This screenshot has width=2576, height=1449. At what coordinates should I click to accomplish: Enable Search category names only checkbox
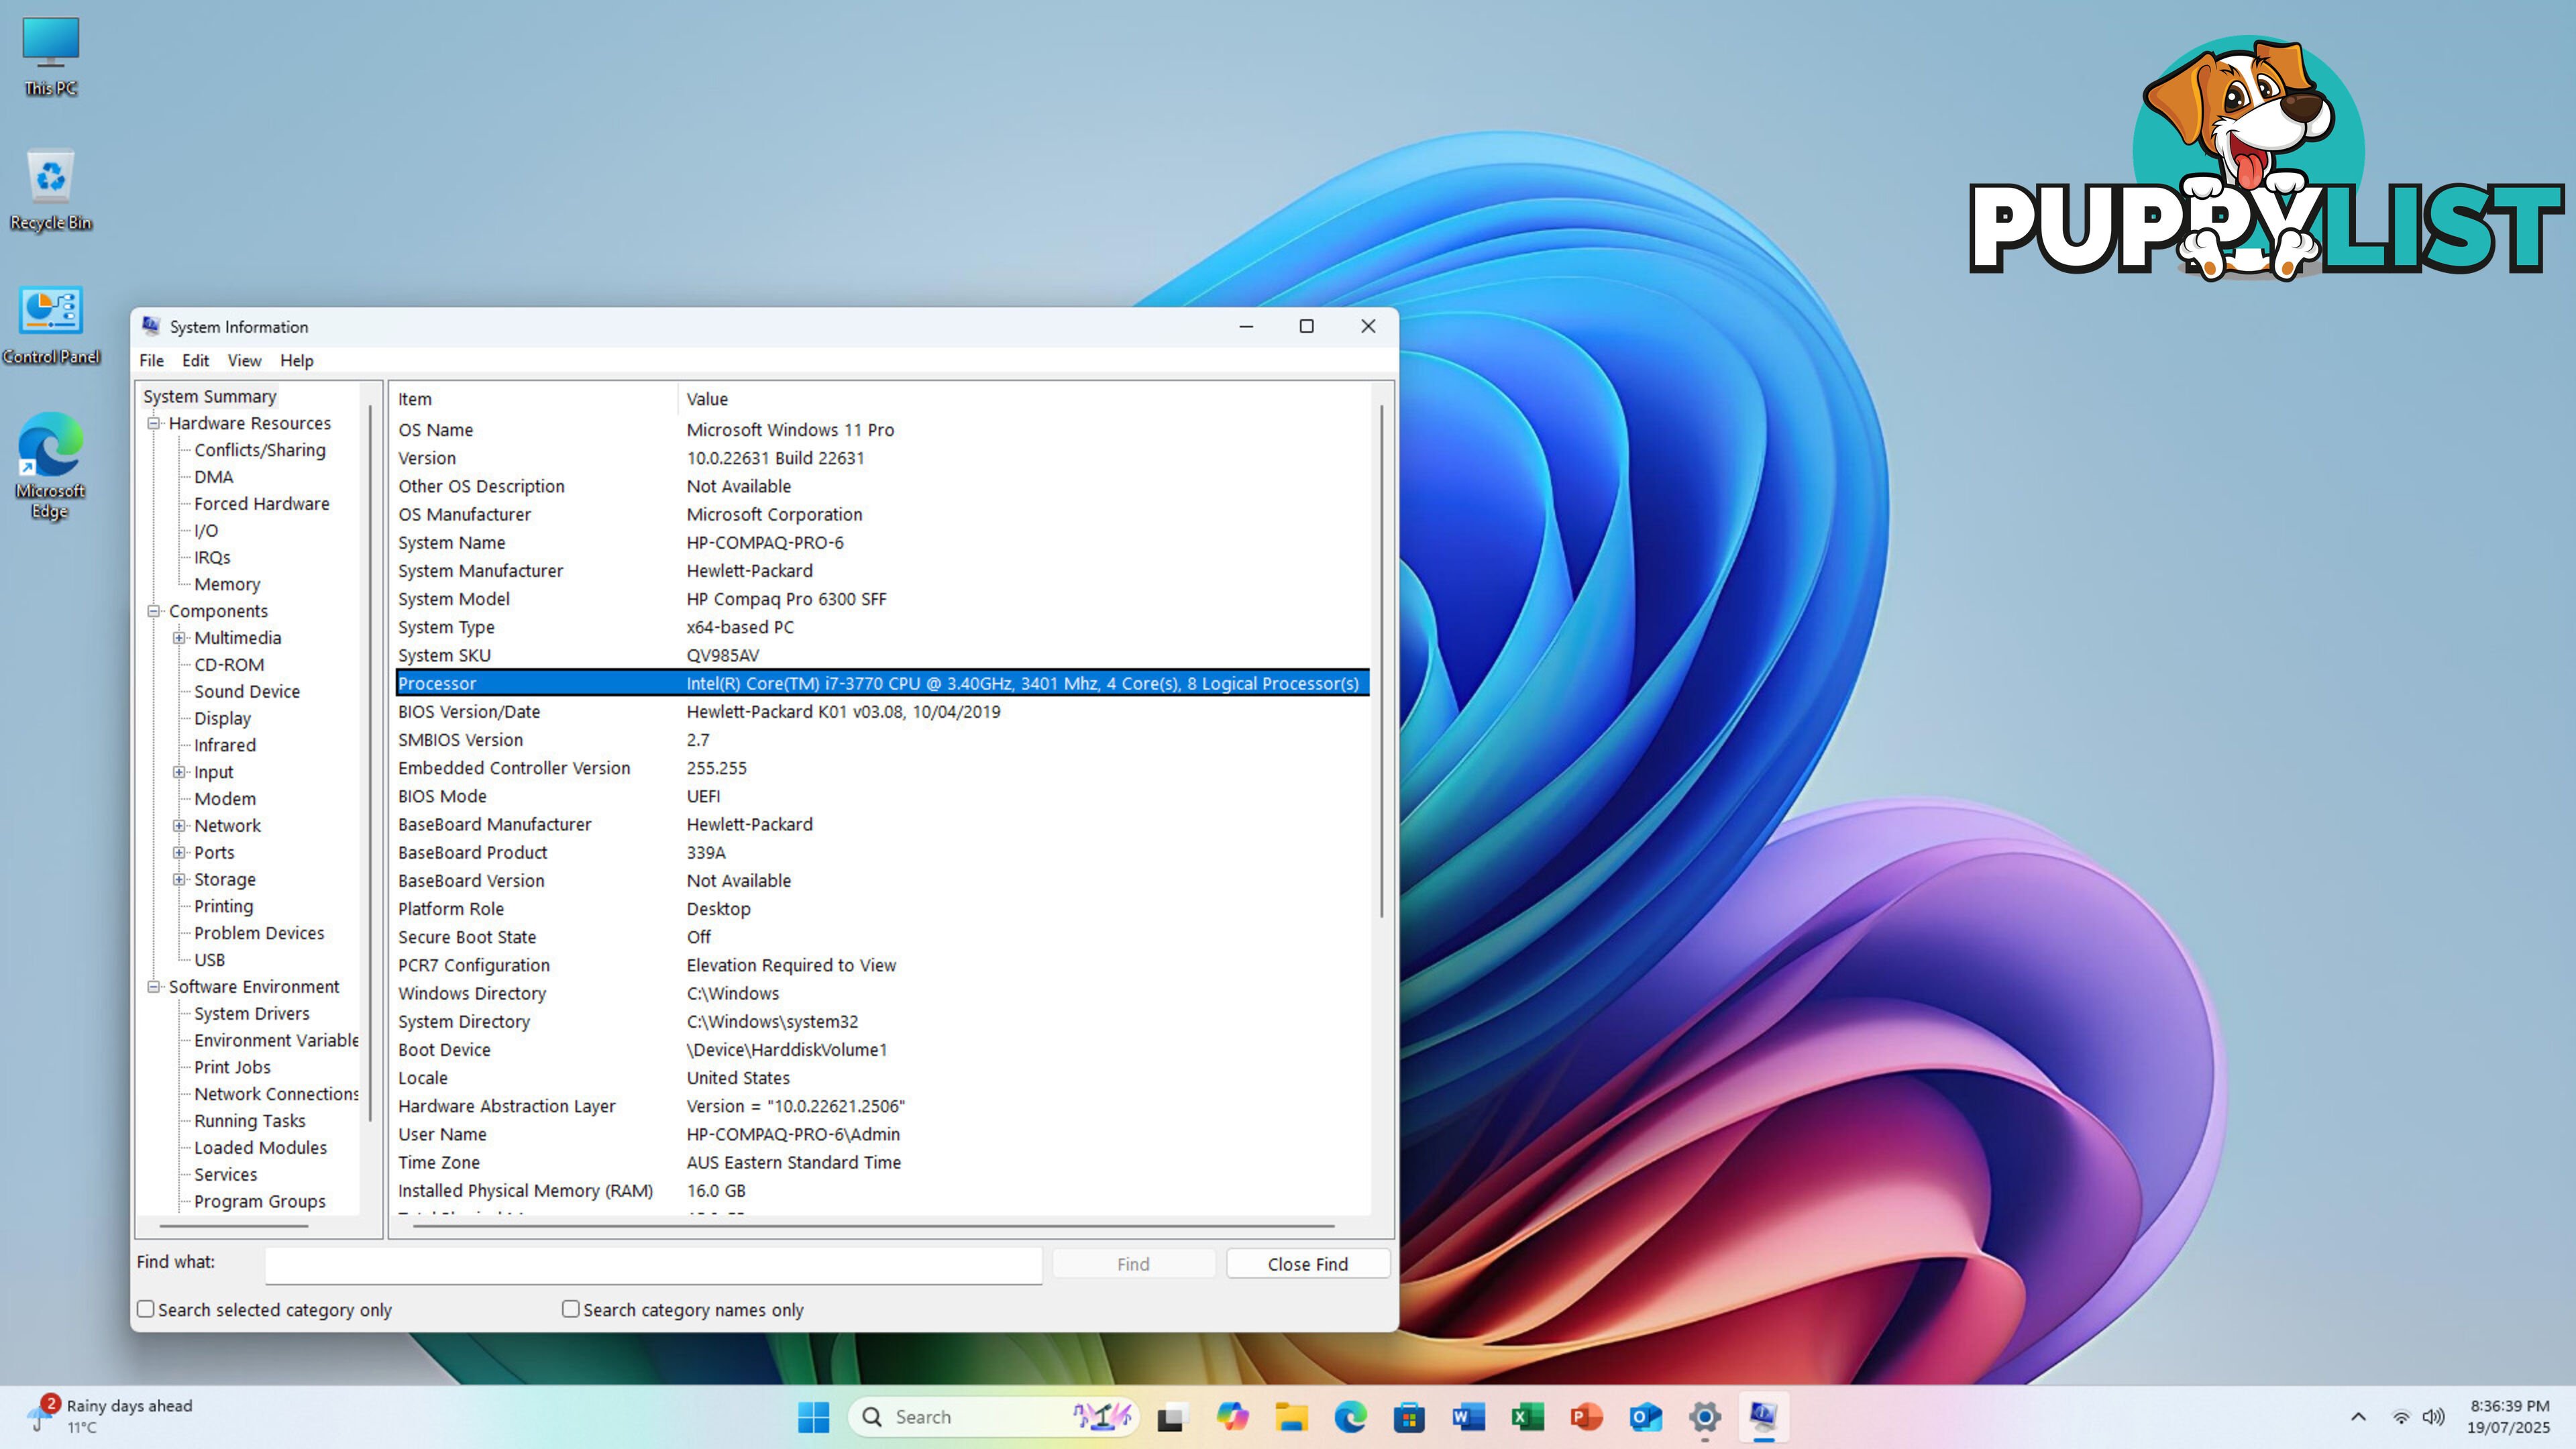571,1309
